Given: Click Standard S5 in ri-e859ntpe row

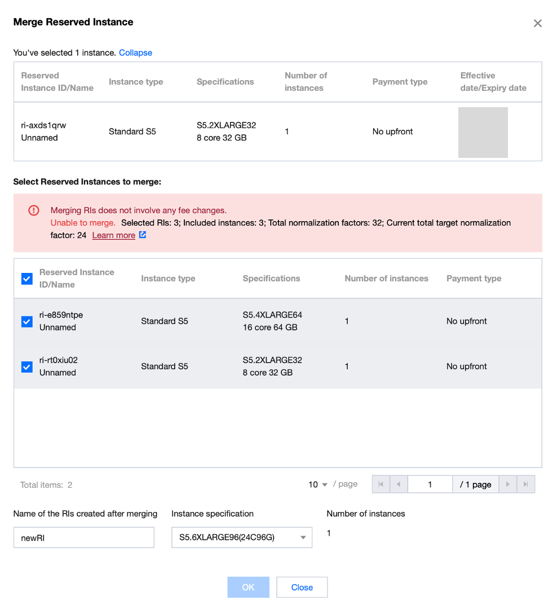Looking at the screenshot, I should (164, 321).
